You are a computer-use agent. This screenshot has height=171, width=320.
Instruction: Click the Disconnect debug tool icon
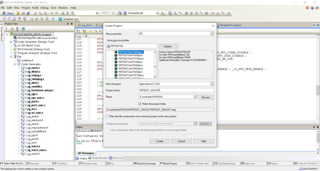click(229, 13)
